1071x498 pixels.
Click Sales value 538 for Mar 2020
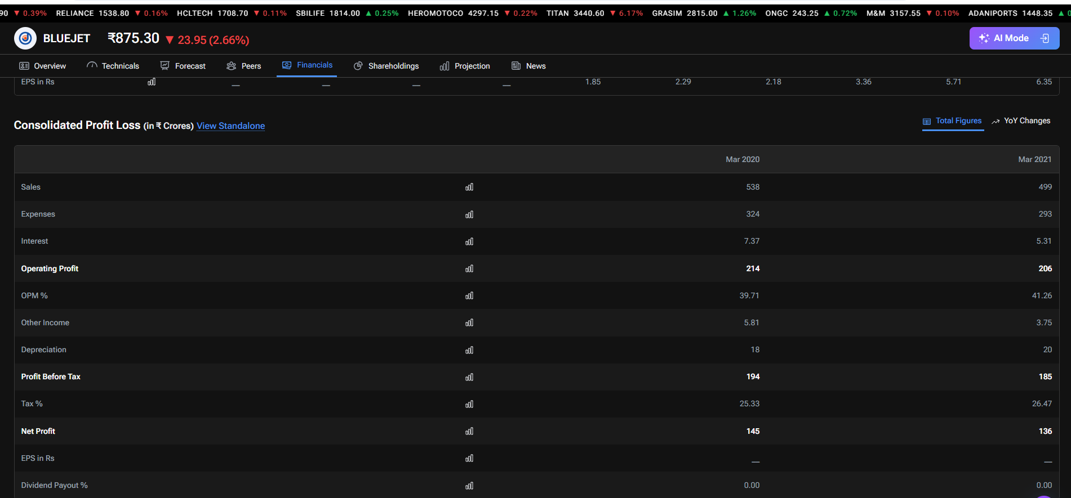[x=753, y=187]
